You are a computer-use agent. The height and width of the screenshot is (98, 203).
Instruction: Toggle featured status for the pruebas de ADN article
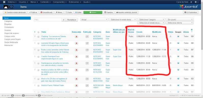click(x=76, y=70)
